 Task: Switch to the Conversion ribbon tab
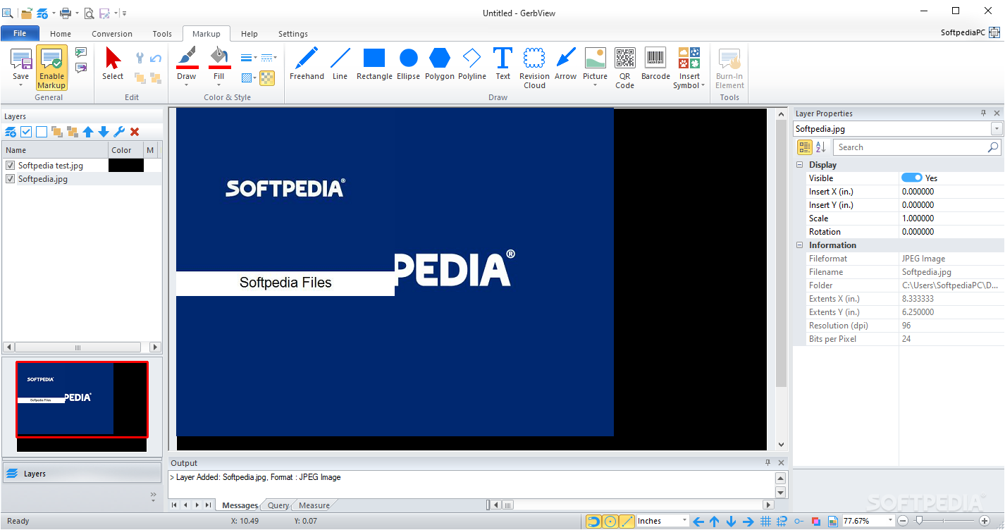click(x=112, y=34)
